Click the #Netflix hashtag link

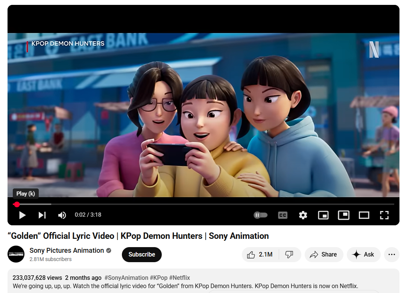(180, 278)
